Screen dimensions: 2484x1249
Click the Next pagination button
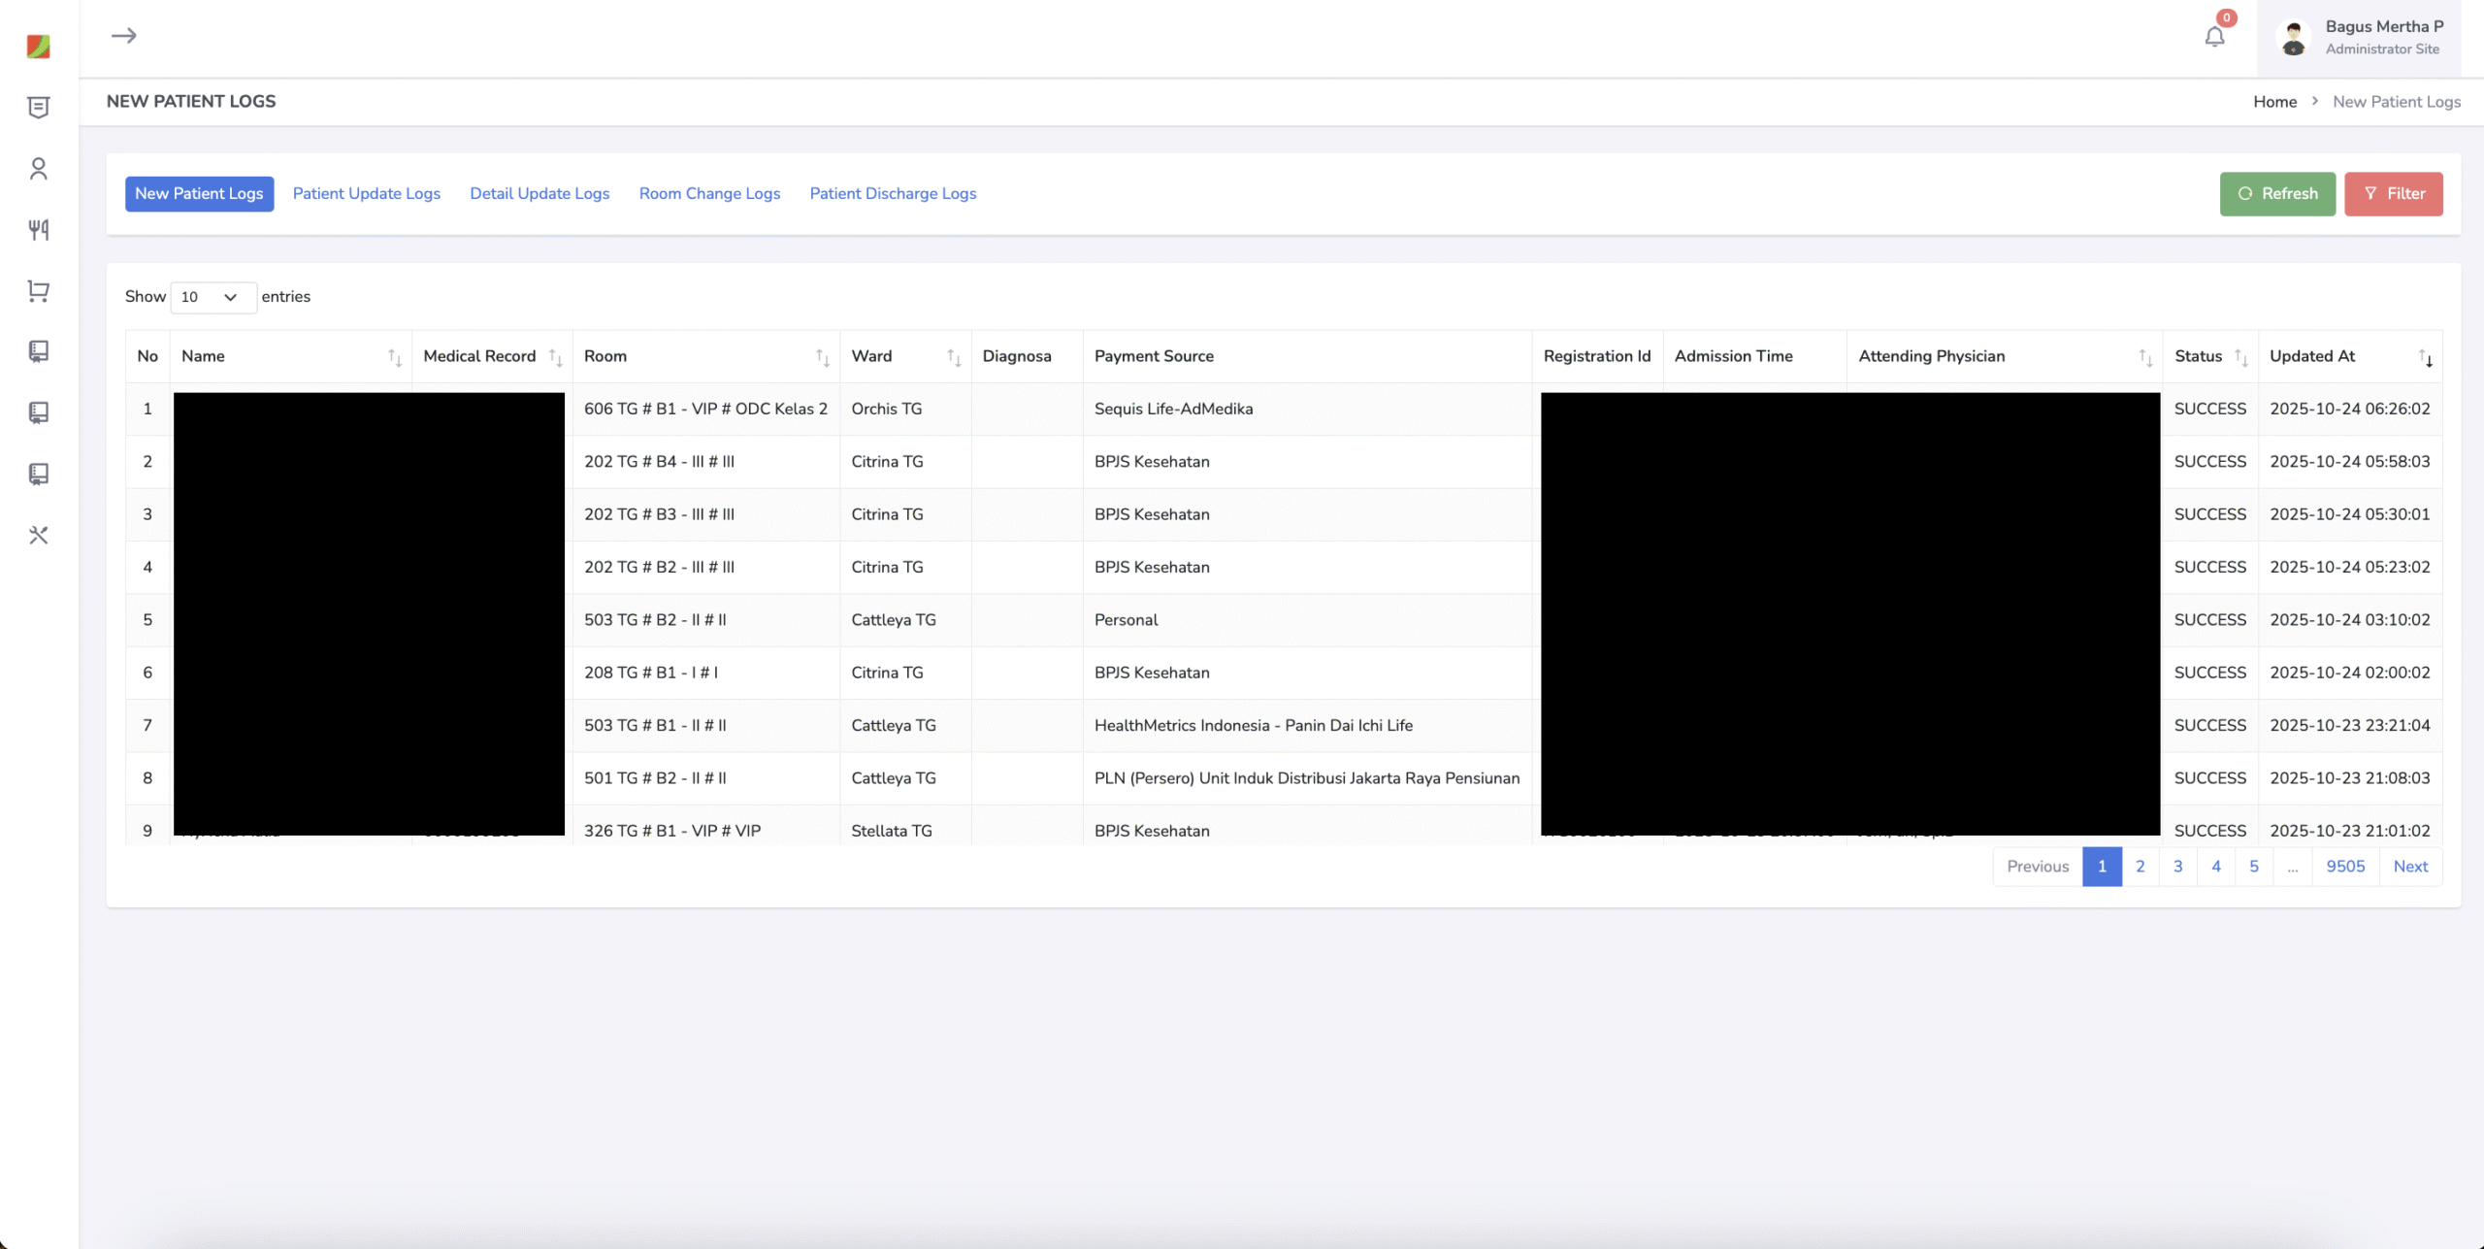coord(2410,867)
